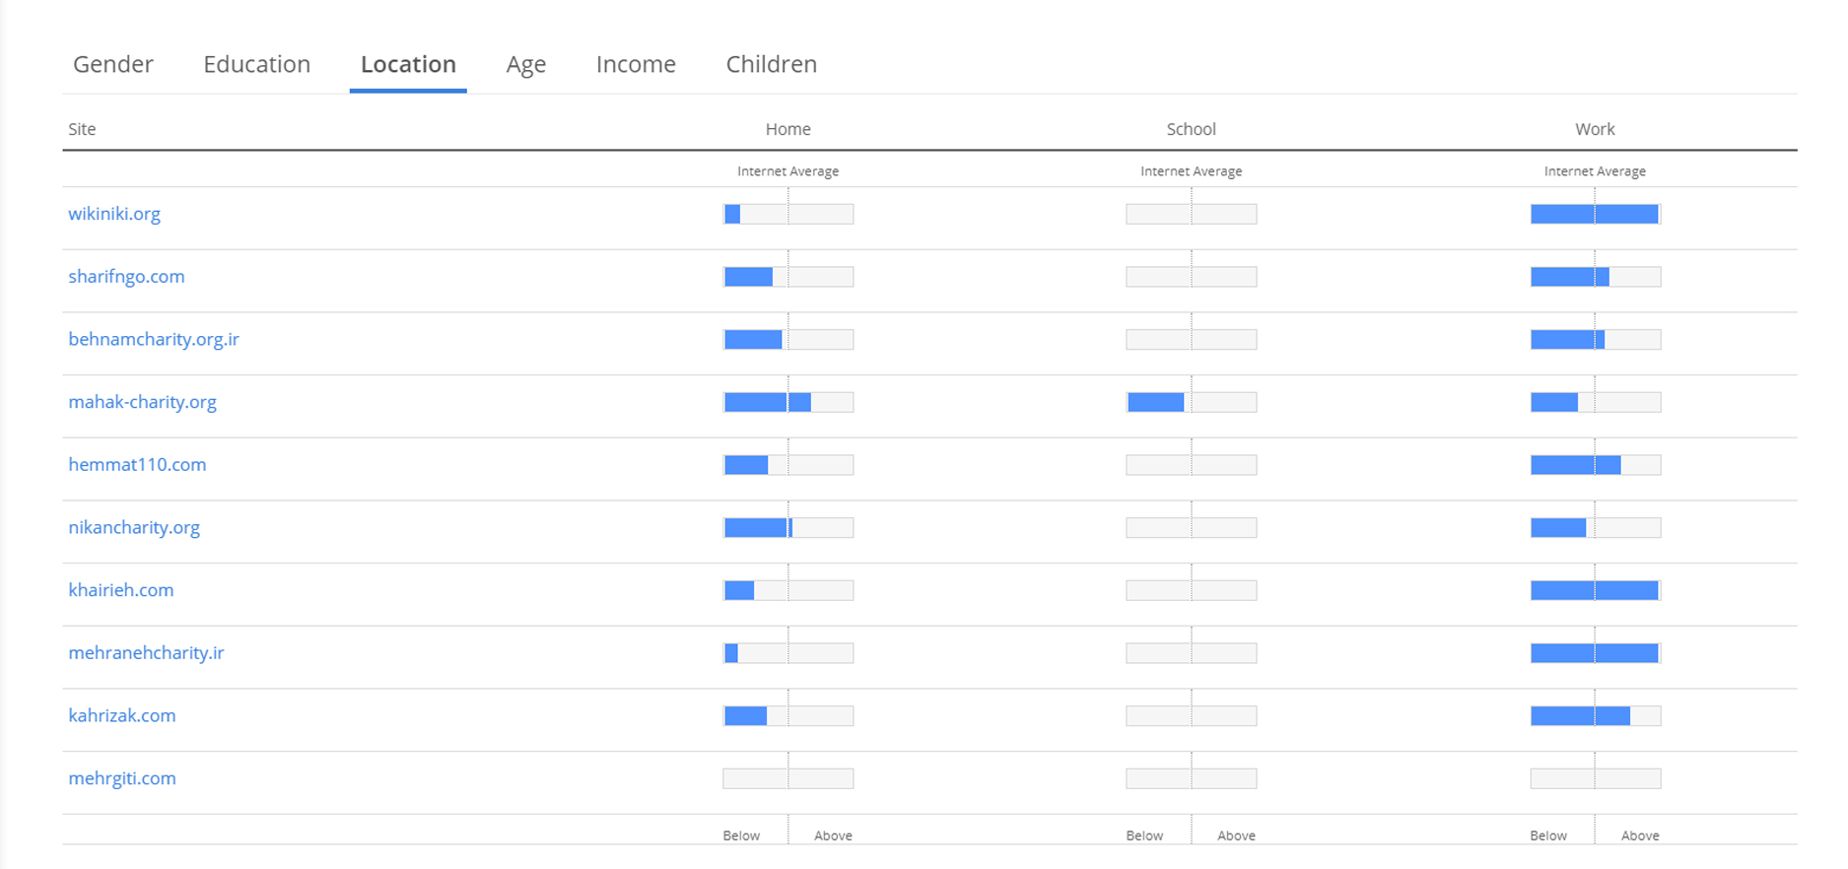This screenshot has height=869, width=1848.
Task: Open the wikiniki.org site link
Action: (x=114, y=214)
